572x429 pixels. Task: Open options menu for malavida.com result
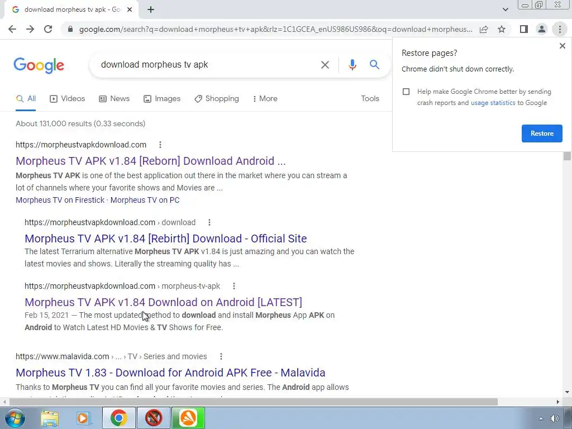point(221,356)
